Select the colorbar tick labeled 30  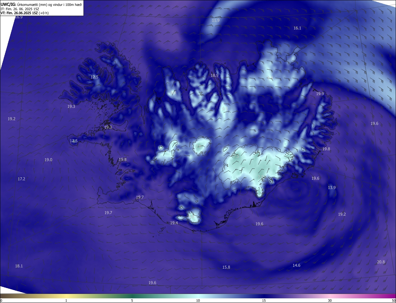(x=330, y=301)
